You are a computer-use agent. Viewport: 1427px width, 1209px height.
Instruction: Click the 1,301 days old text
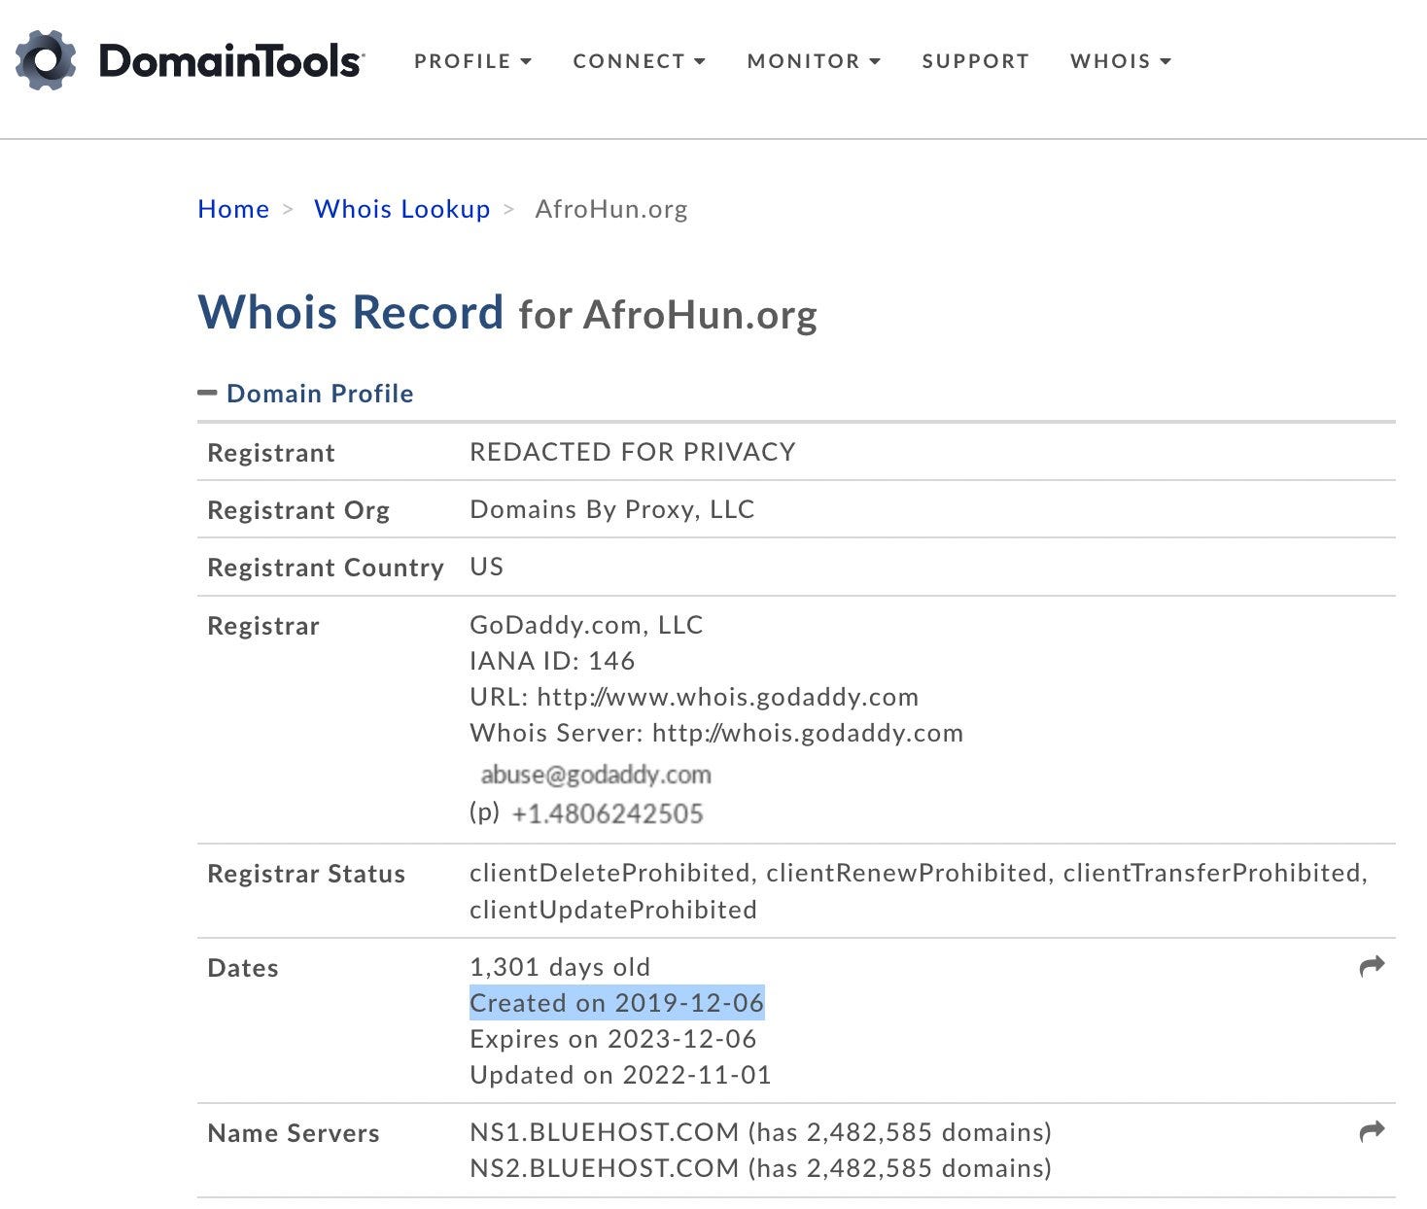pos(560,967)
